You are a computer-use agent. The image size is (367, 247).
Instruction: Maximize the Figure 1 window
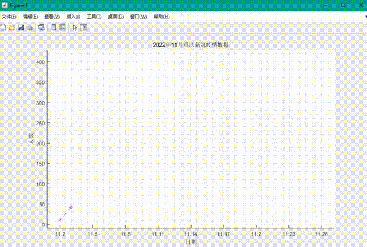pyautogui.click(x=343, y=5)
